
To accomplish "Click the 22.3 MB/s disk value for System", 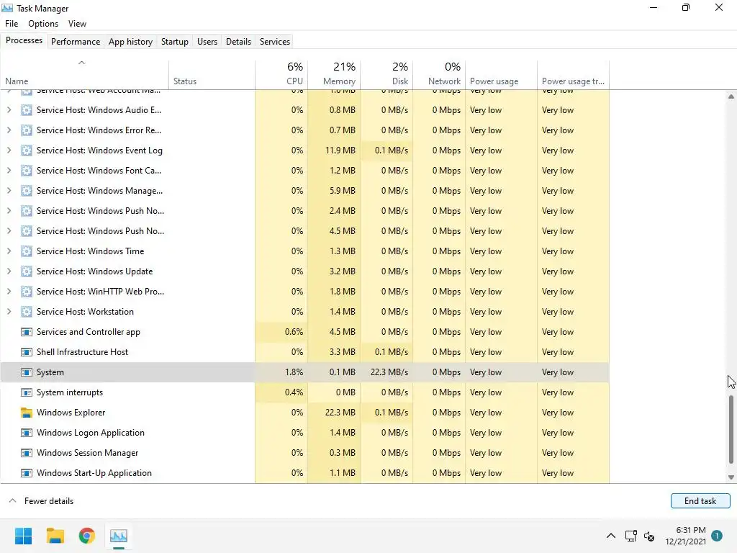I will click(x=389, y=372).
